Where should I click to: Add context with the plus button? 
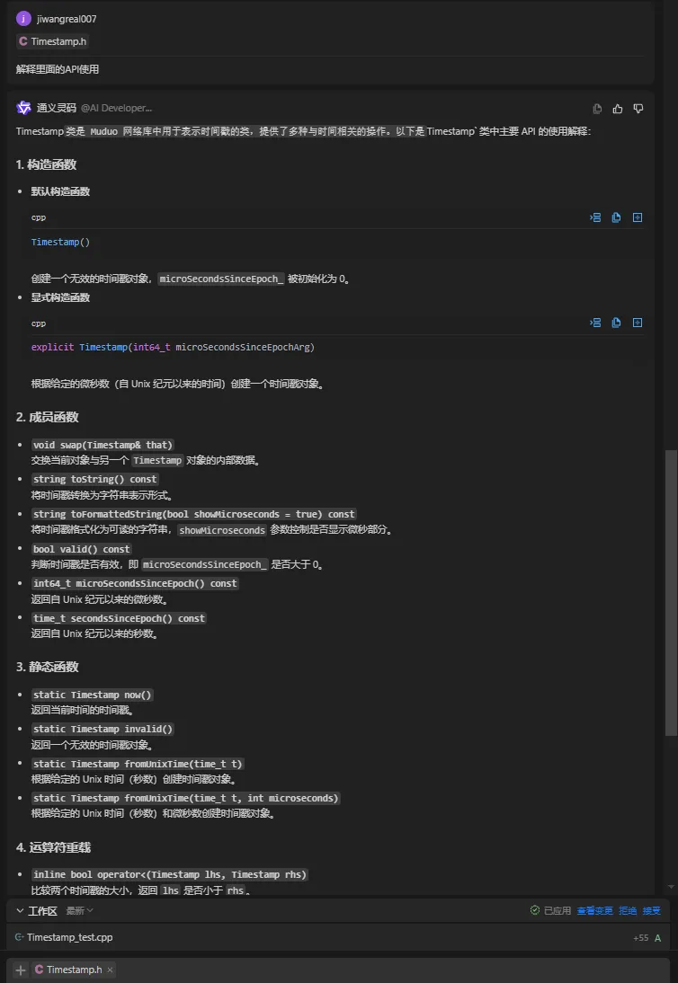pos(21,970)
